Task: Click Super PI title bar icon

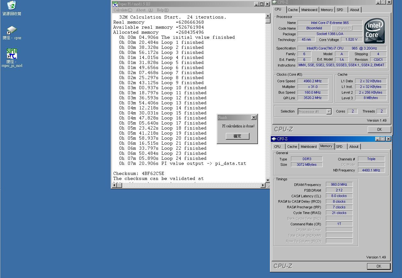Action: tap(115, 4)
